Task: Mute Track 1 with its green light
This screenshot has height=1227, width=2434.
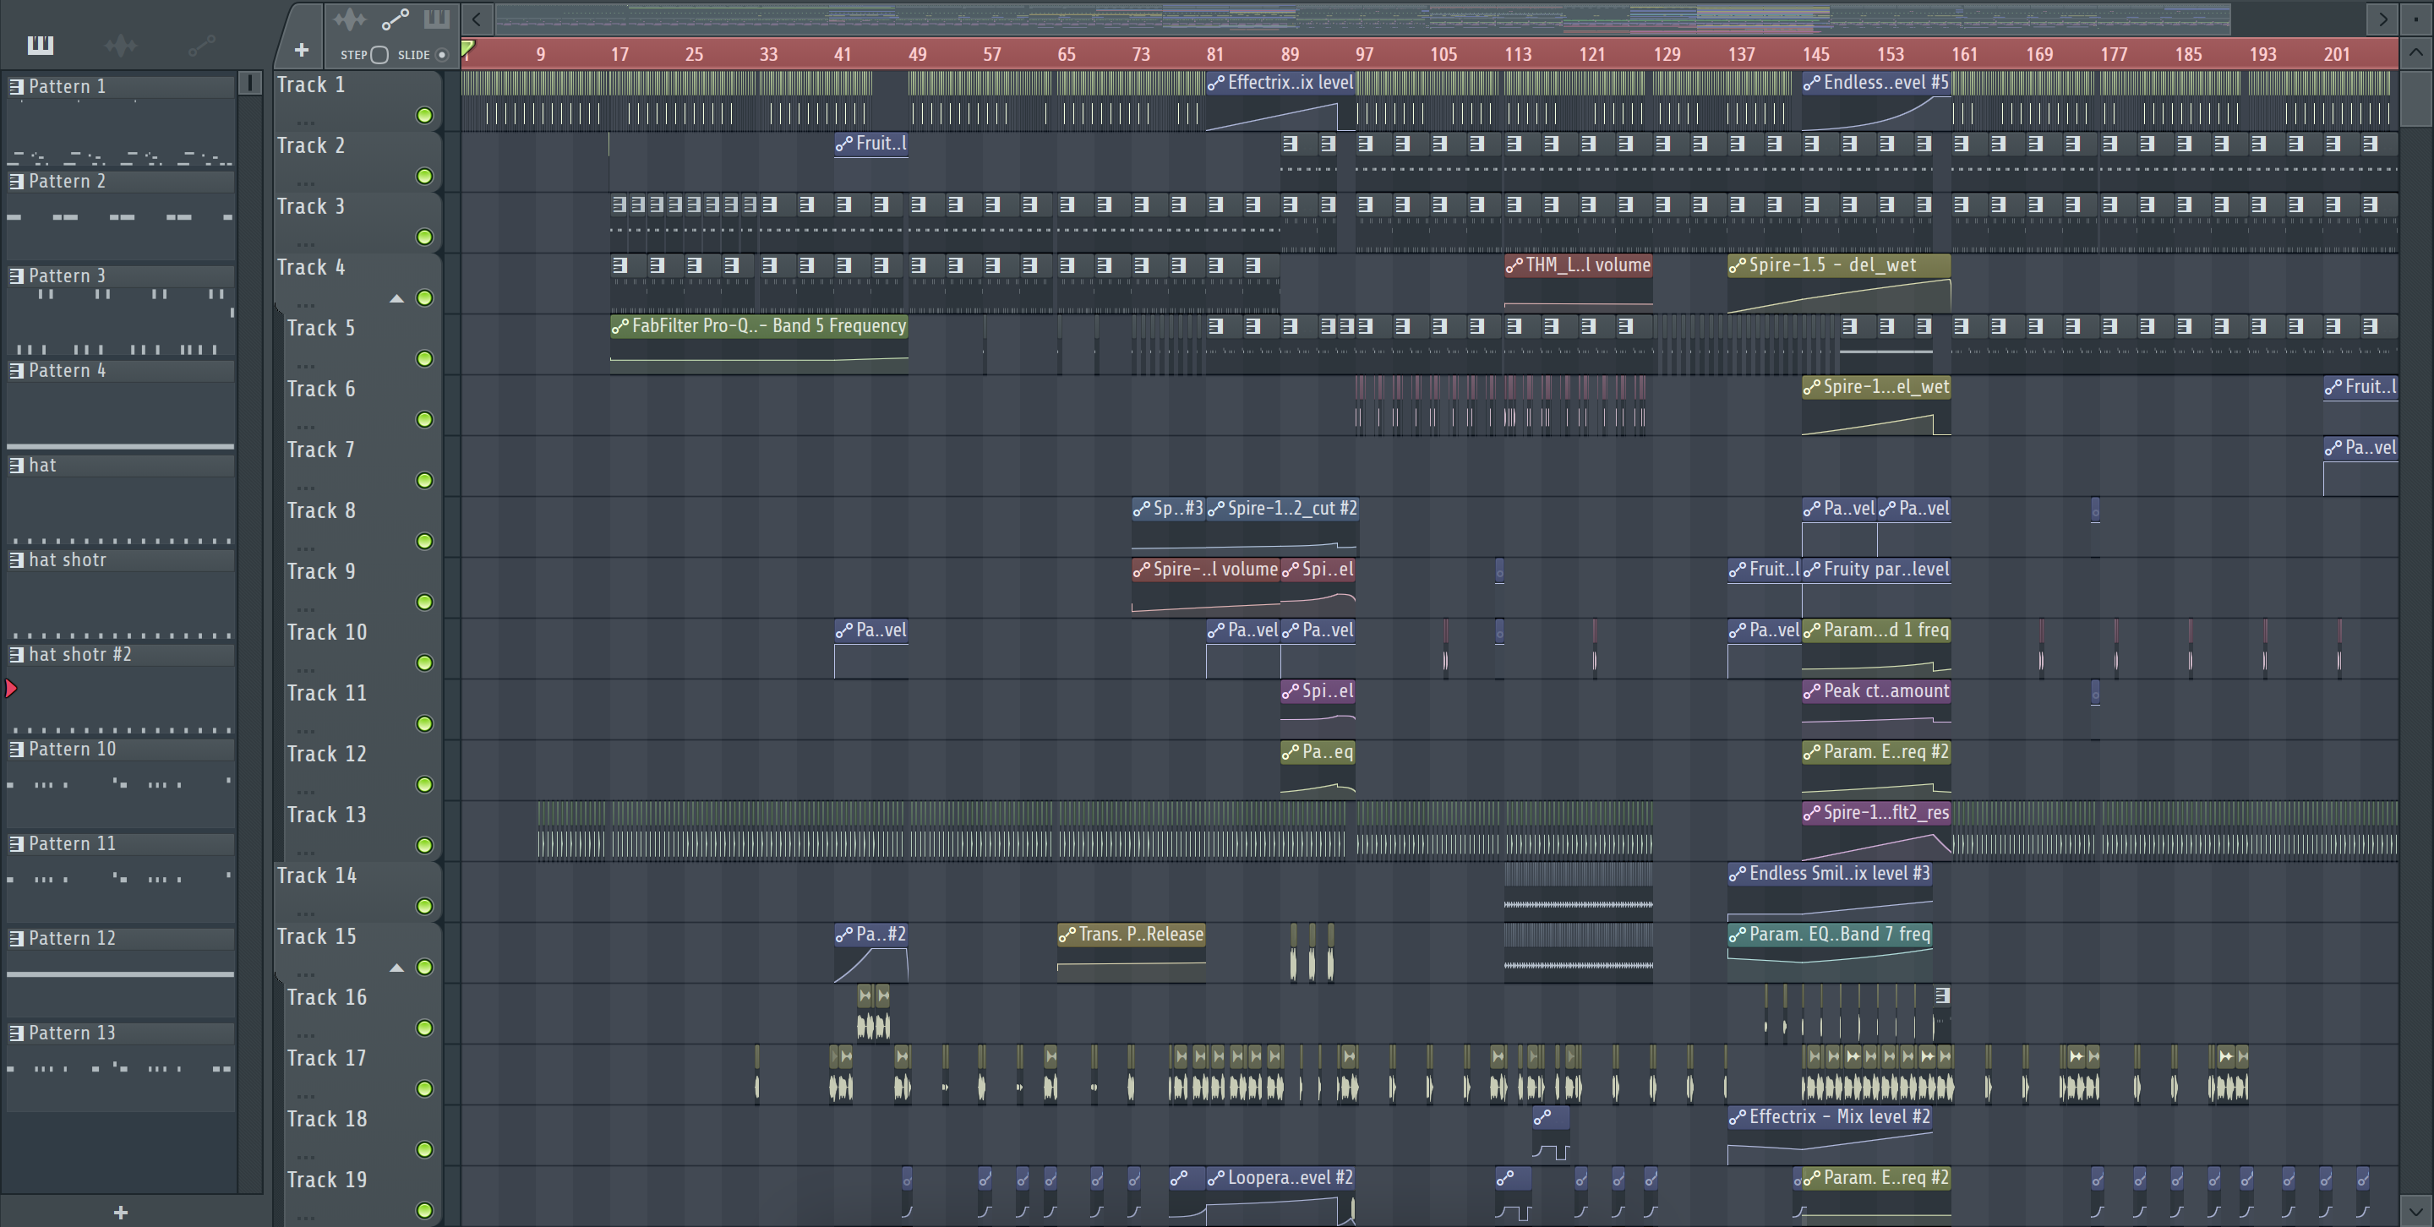Action: click(x=425, y=115)
